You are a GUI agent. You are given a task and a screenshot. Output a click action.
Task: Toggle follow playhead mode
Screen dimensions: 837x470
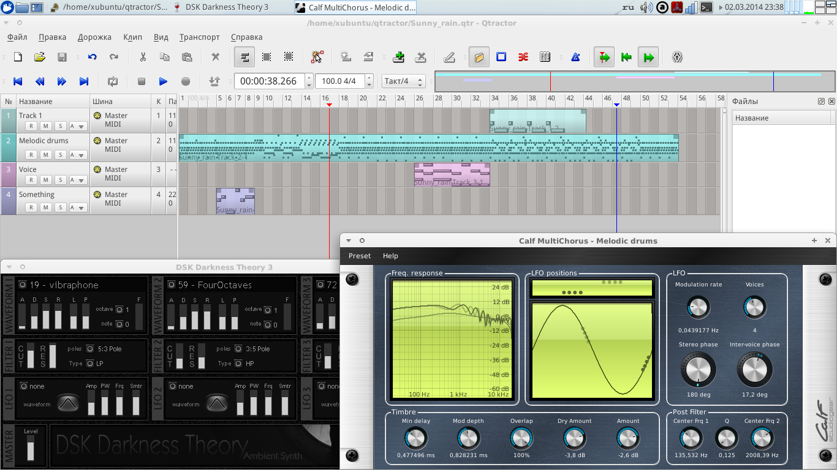point(604,57)
